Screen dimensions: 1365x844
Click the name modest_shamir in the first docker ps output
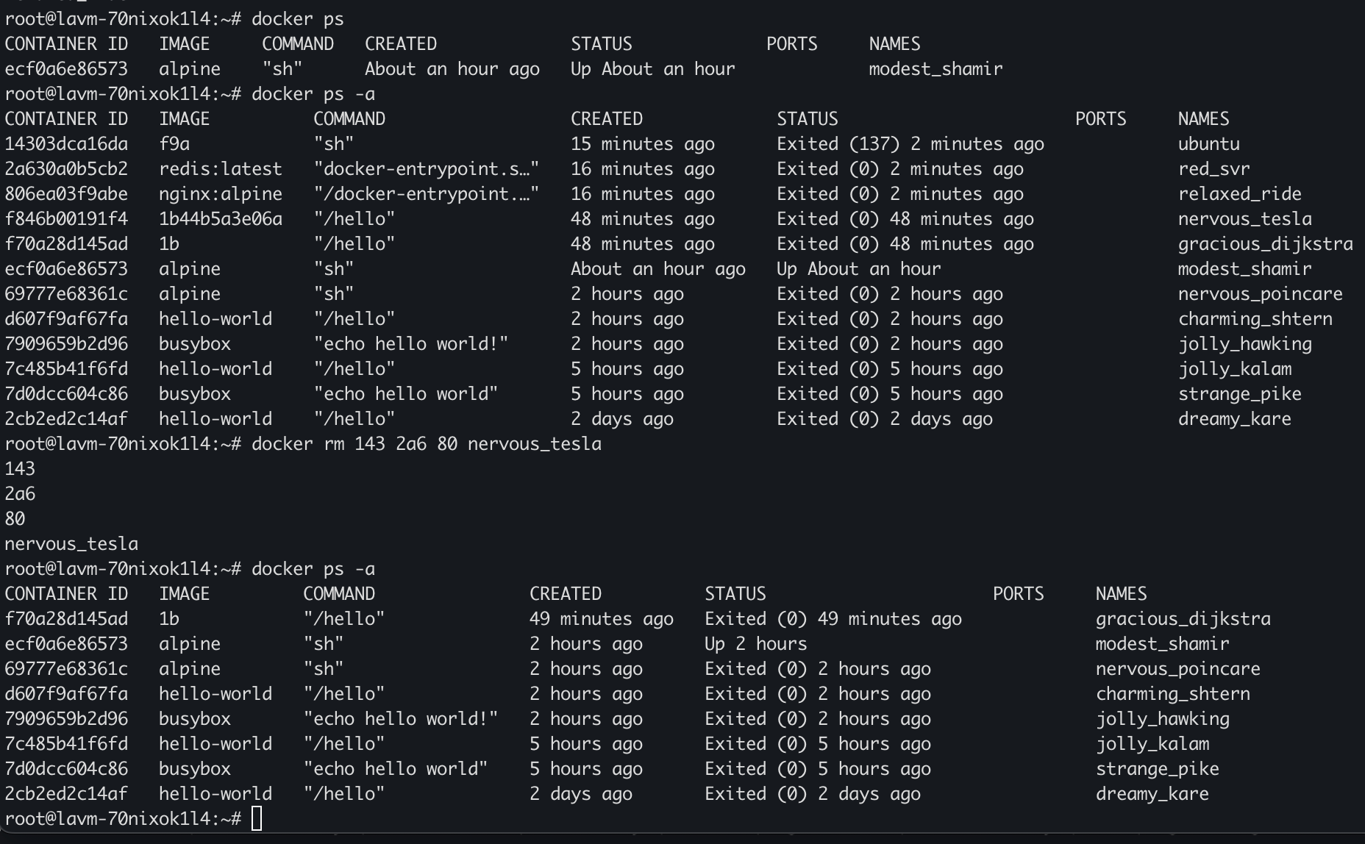[935, 69]
